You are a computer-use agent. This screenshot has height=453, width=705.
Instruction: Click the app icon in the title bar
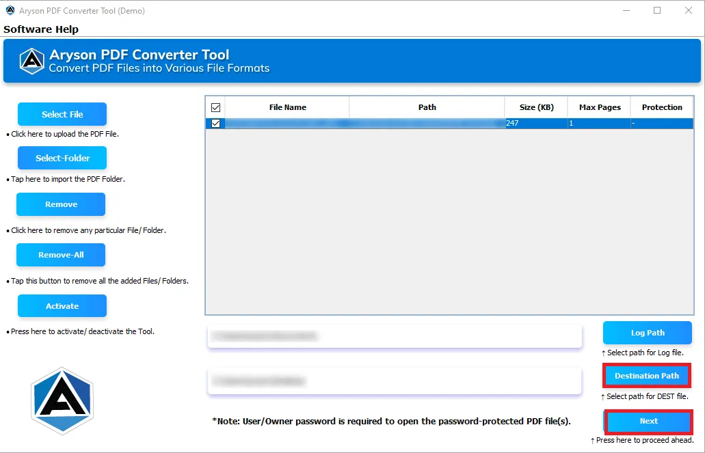point(10,10)
